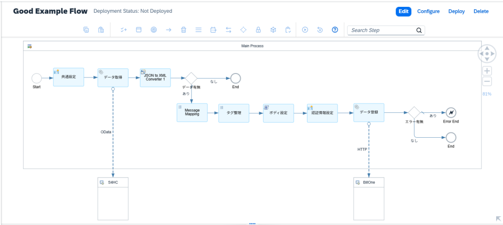Select the Message Mapping step

pos(192,112)
